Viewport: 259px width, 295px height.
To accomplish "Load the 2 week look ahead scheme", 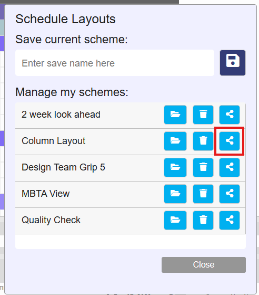I will pyautogui.click(x=175, y=115).
